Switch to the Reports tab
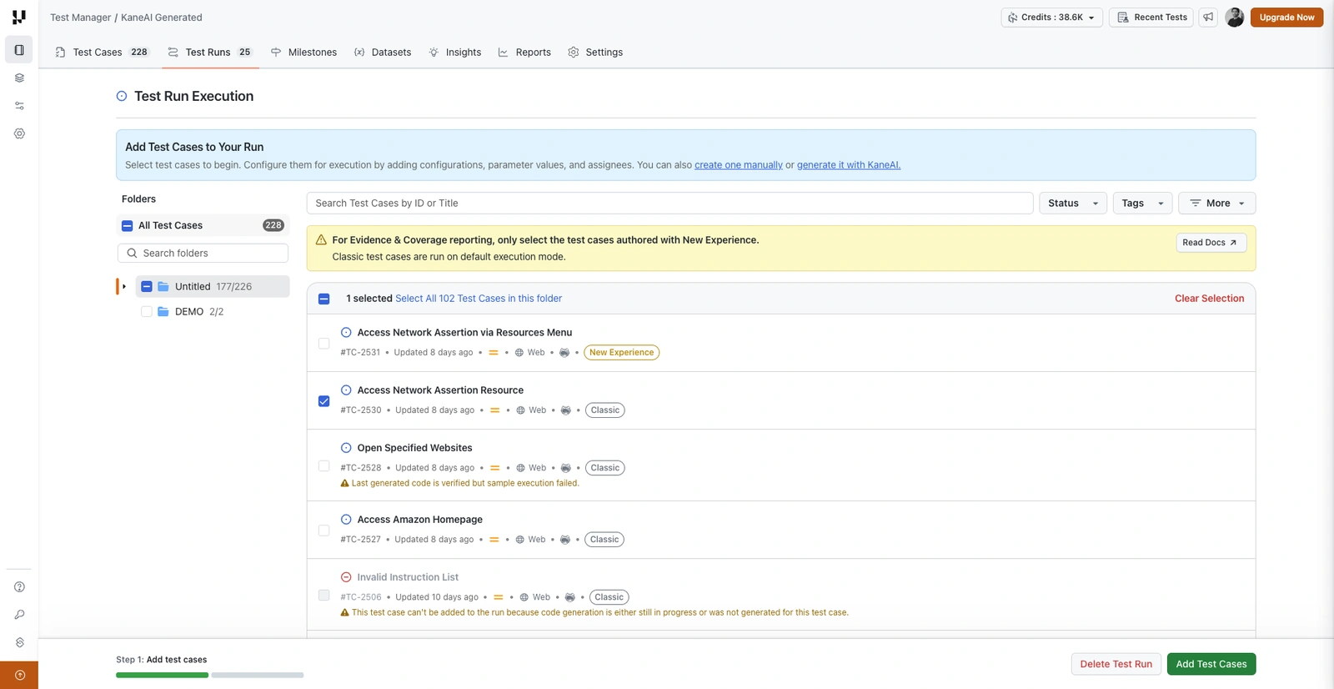Image resolution: width=1334 pixels, height=689 pixels. 524,52
